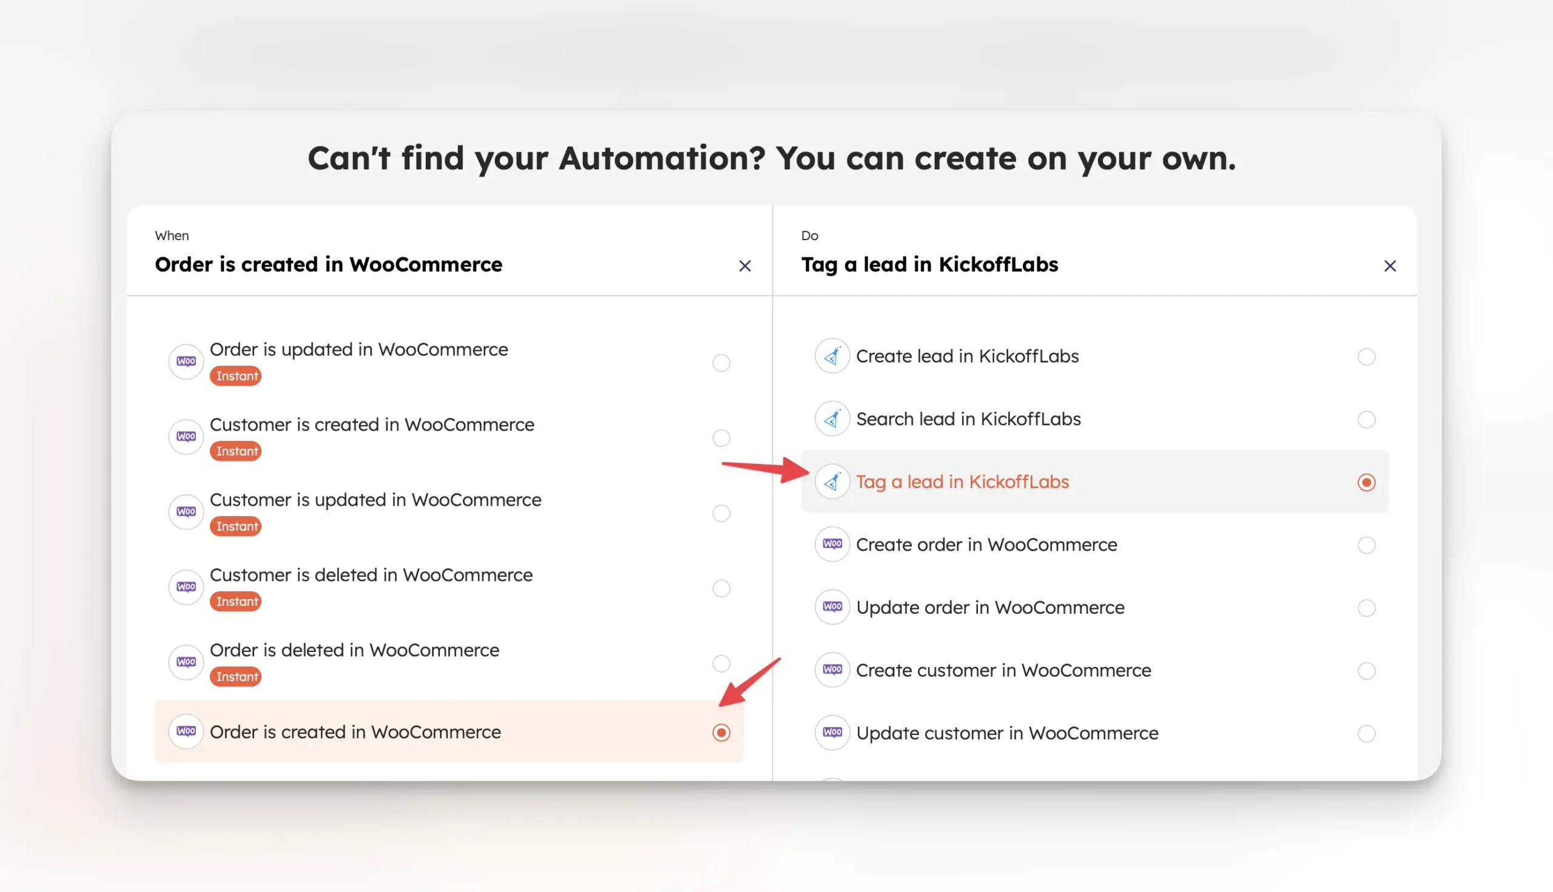Click WooCommerce icon beside Create customer
The height and width of the screenshot is (892, 1553).
832,670
